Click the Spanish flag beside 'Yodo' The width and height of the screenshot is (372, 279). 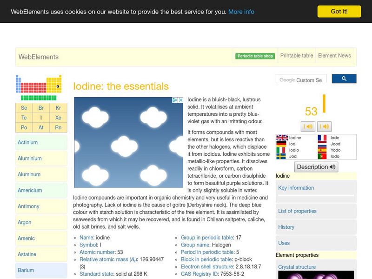321,150
